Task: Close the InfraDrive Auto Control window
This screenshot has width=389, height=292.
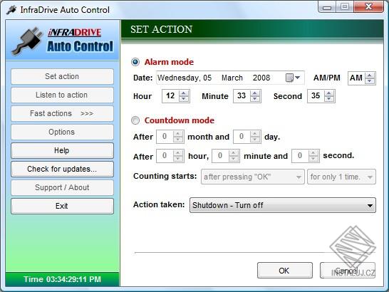Action: (x=368, y=7)
